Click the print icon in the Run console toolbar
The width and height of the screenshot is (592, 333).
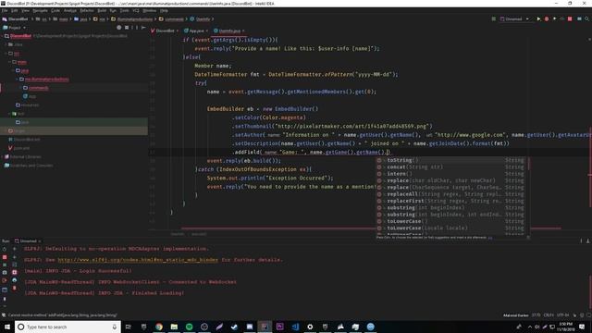[x=15, y=280]
